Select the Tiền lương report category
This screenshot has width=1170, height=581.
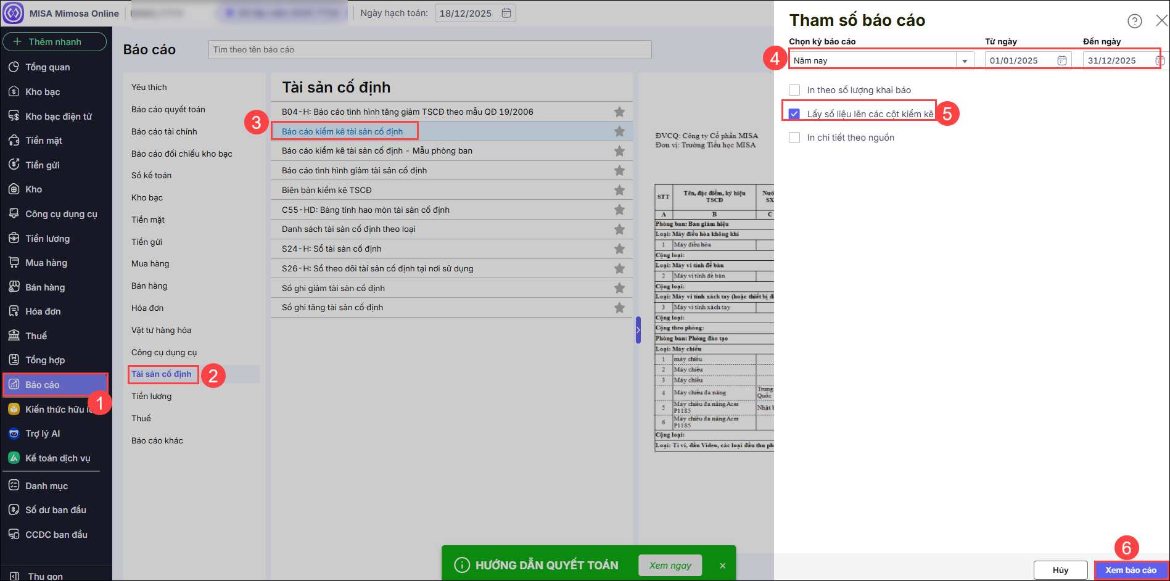click(151, 396)
